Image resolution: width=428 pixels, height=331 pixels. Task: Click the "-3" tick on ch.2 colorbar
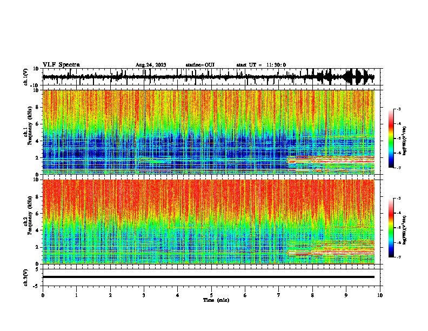pyautogui.click(x=399, y=198)
